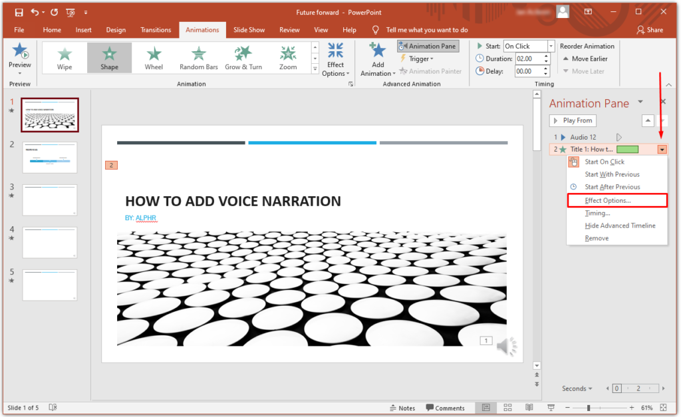Image resolution: width=681 pixels, height=417 pixels.
Task: Click Move Earlier to reorder animation
Action: (585, 59)
